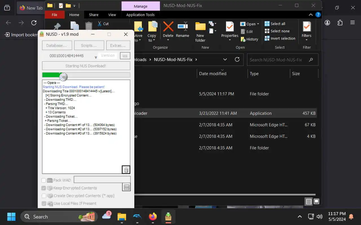This screenshot has width=361, height=225.
Task: Click the save disk icon in NUSD
Action: tap(126, 187)
